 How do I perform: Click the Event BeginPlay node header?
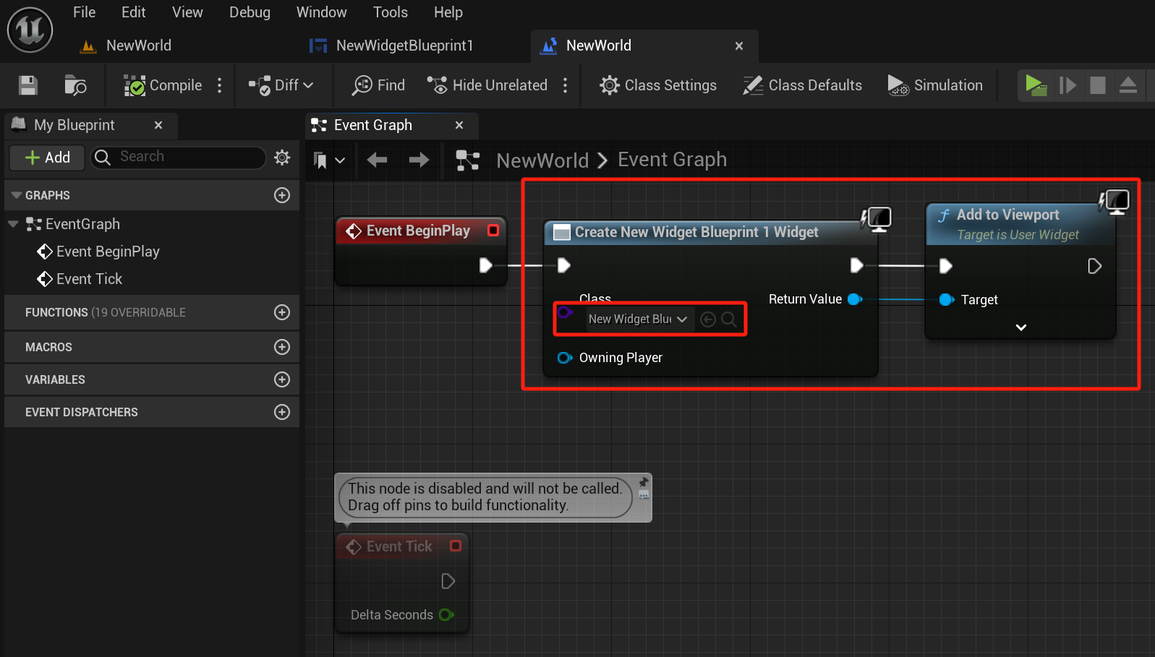419,231
